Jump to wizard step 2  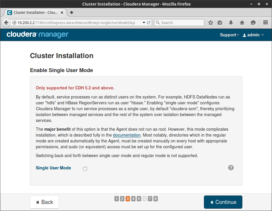tap(122, 199)
